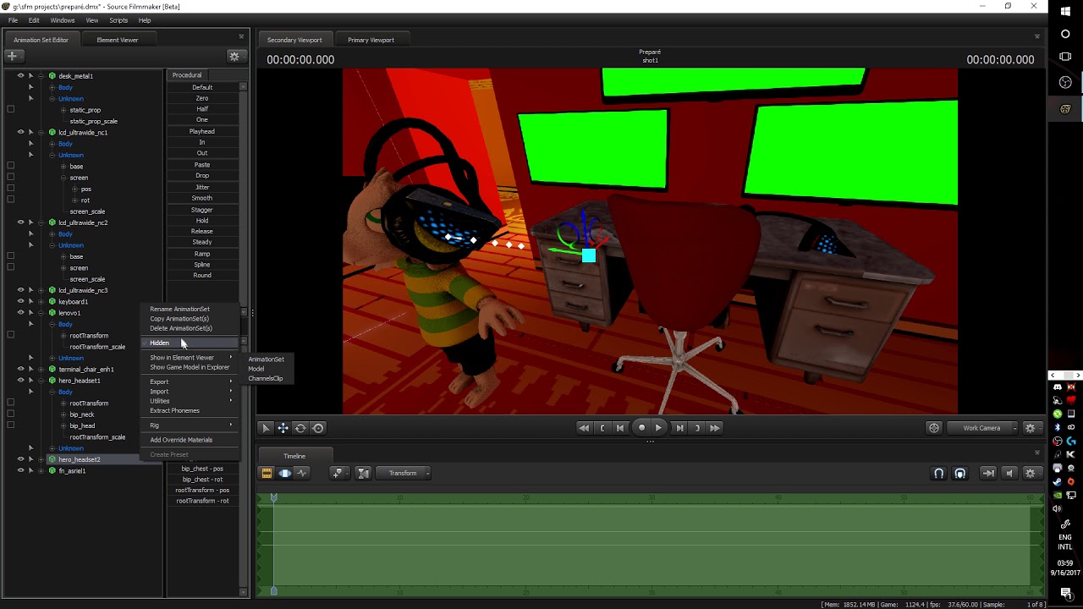
Task: Click the record button
Action: pos(641,428)
